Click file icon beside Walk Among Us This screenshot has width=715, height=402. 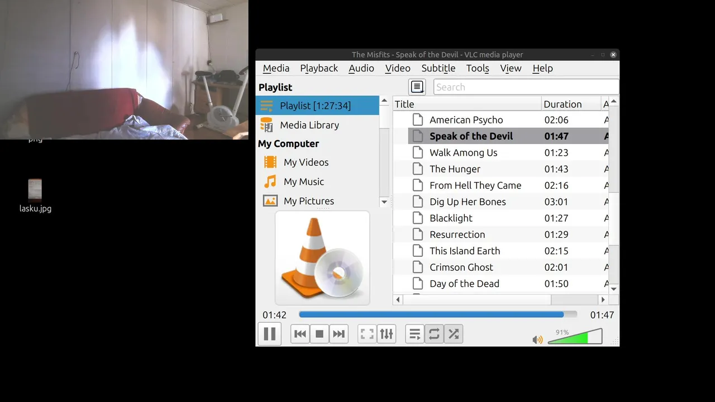click(x=418, y=152)
